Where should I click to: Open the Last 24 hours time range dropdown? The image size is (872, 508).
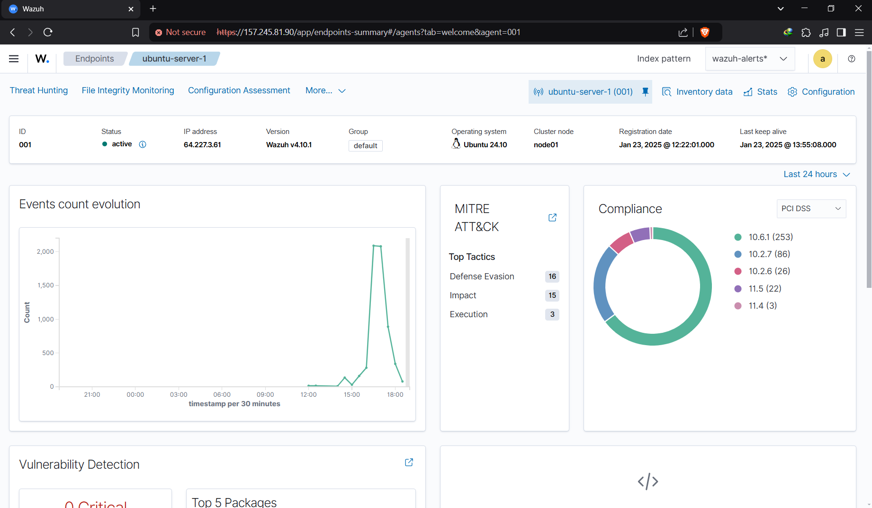click(817, 174)
